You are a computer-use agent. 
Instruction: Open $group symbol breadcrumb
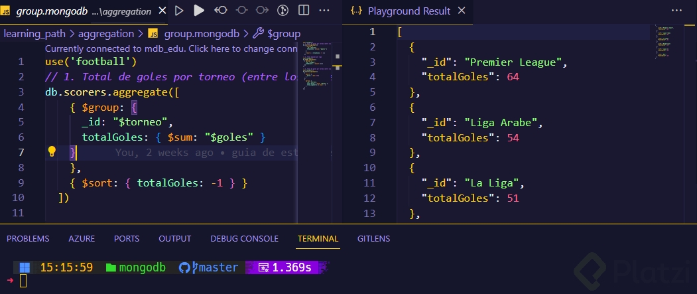coord(284,33)
